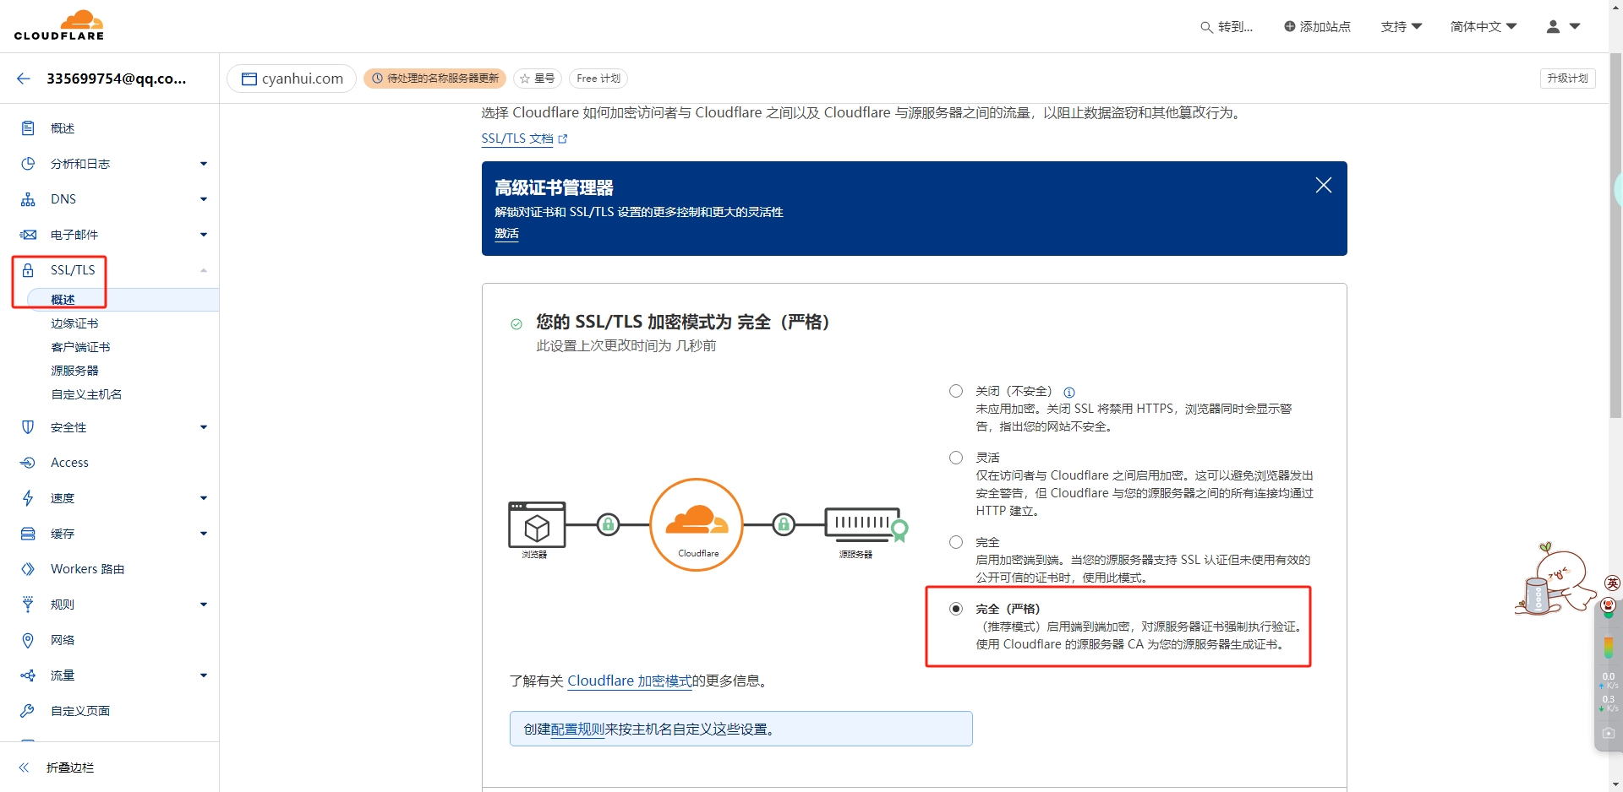Screen dimensions: 1623x792
Task: Click the 规则 filter icon
Action: pos(28,605)
